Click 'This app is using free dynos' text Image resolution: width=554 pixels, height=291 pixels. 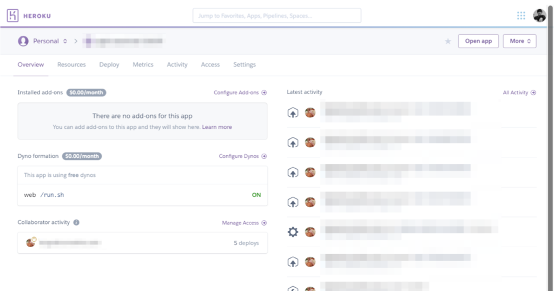point(60,175)
